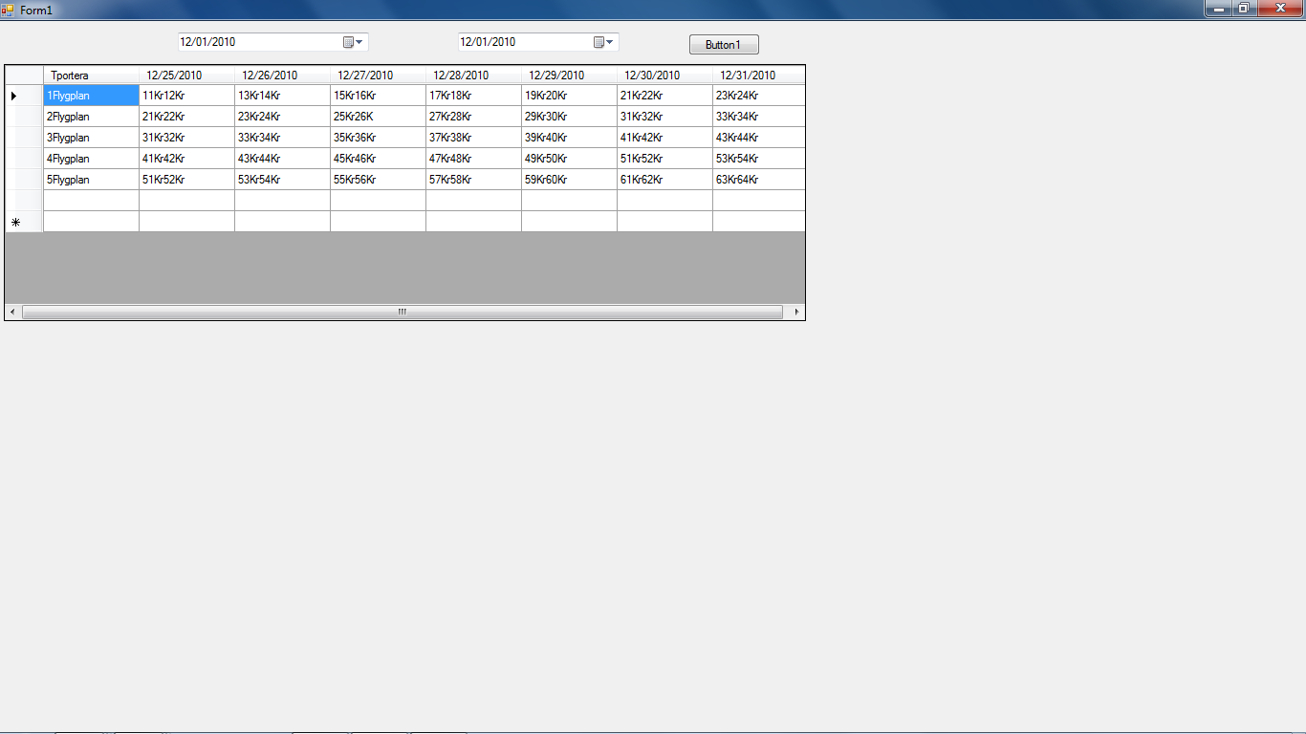This screenshot has width=1306, height=734.
Task: Click the Form1 application icon in the title bar
Action: point(10,9)
